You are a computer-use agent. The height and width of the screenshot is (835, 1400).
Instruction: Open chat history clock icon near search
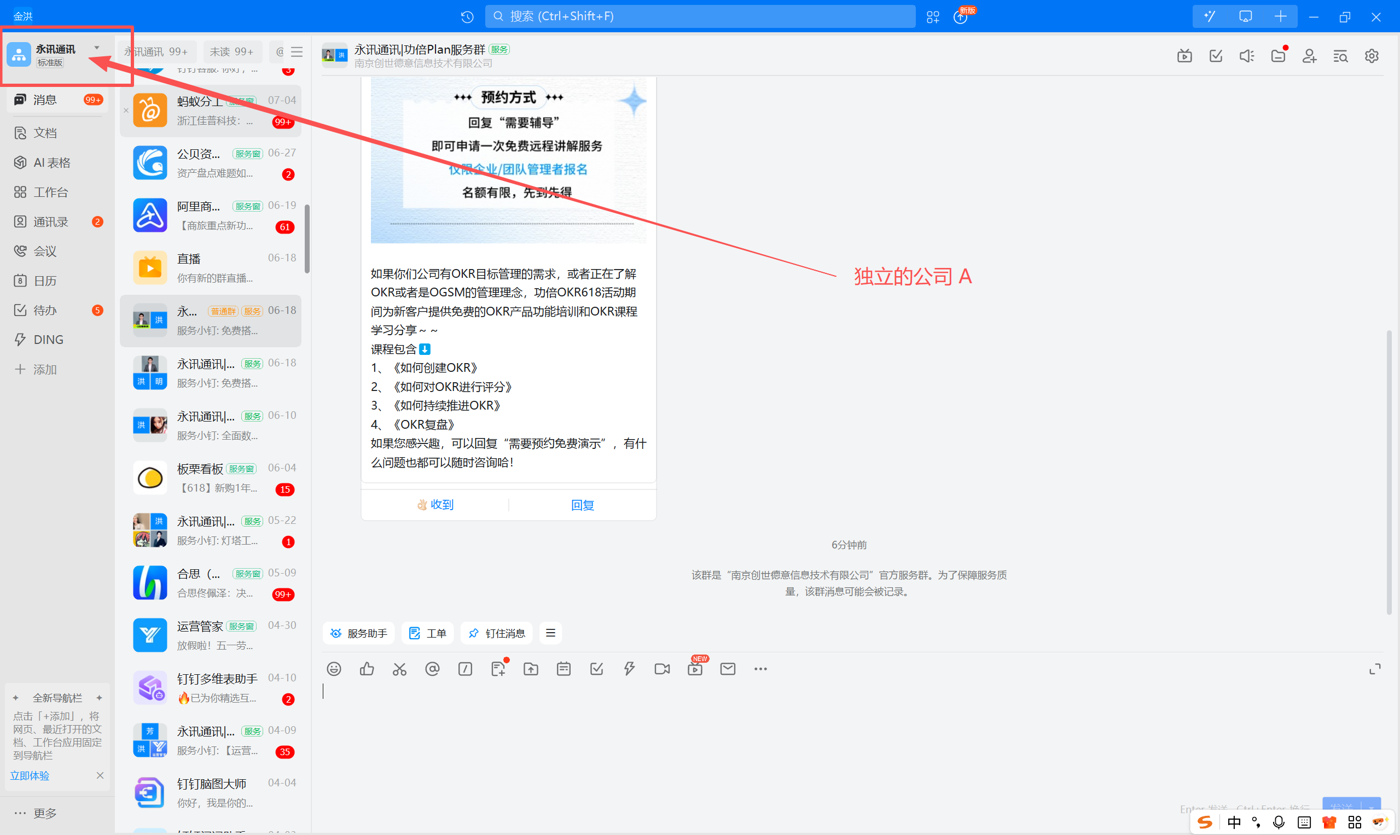pos(467,17)
